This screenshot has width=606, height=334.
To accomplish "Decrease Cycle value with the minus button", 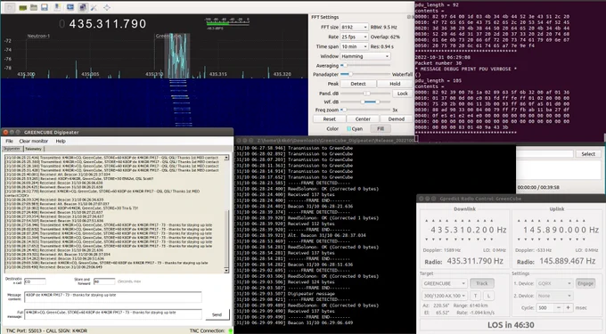I will click(559, 308).
